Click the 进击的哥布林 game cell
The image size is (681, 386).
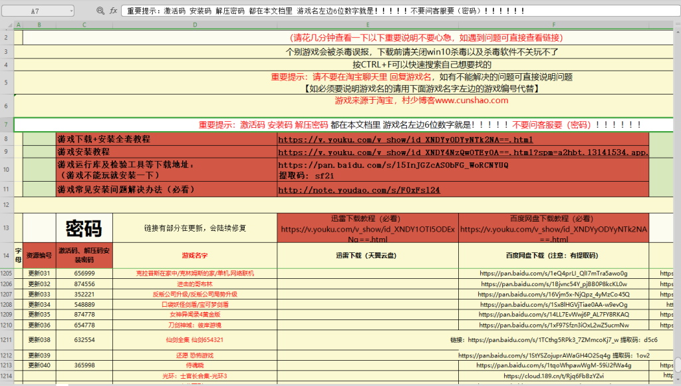click(x=195, y=284)
